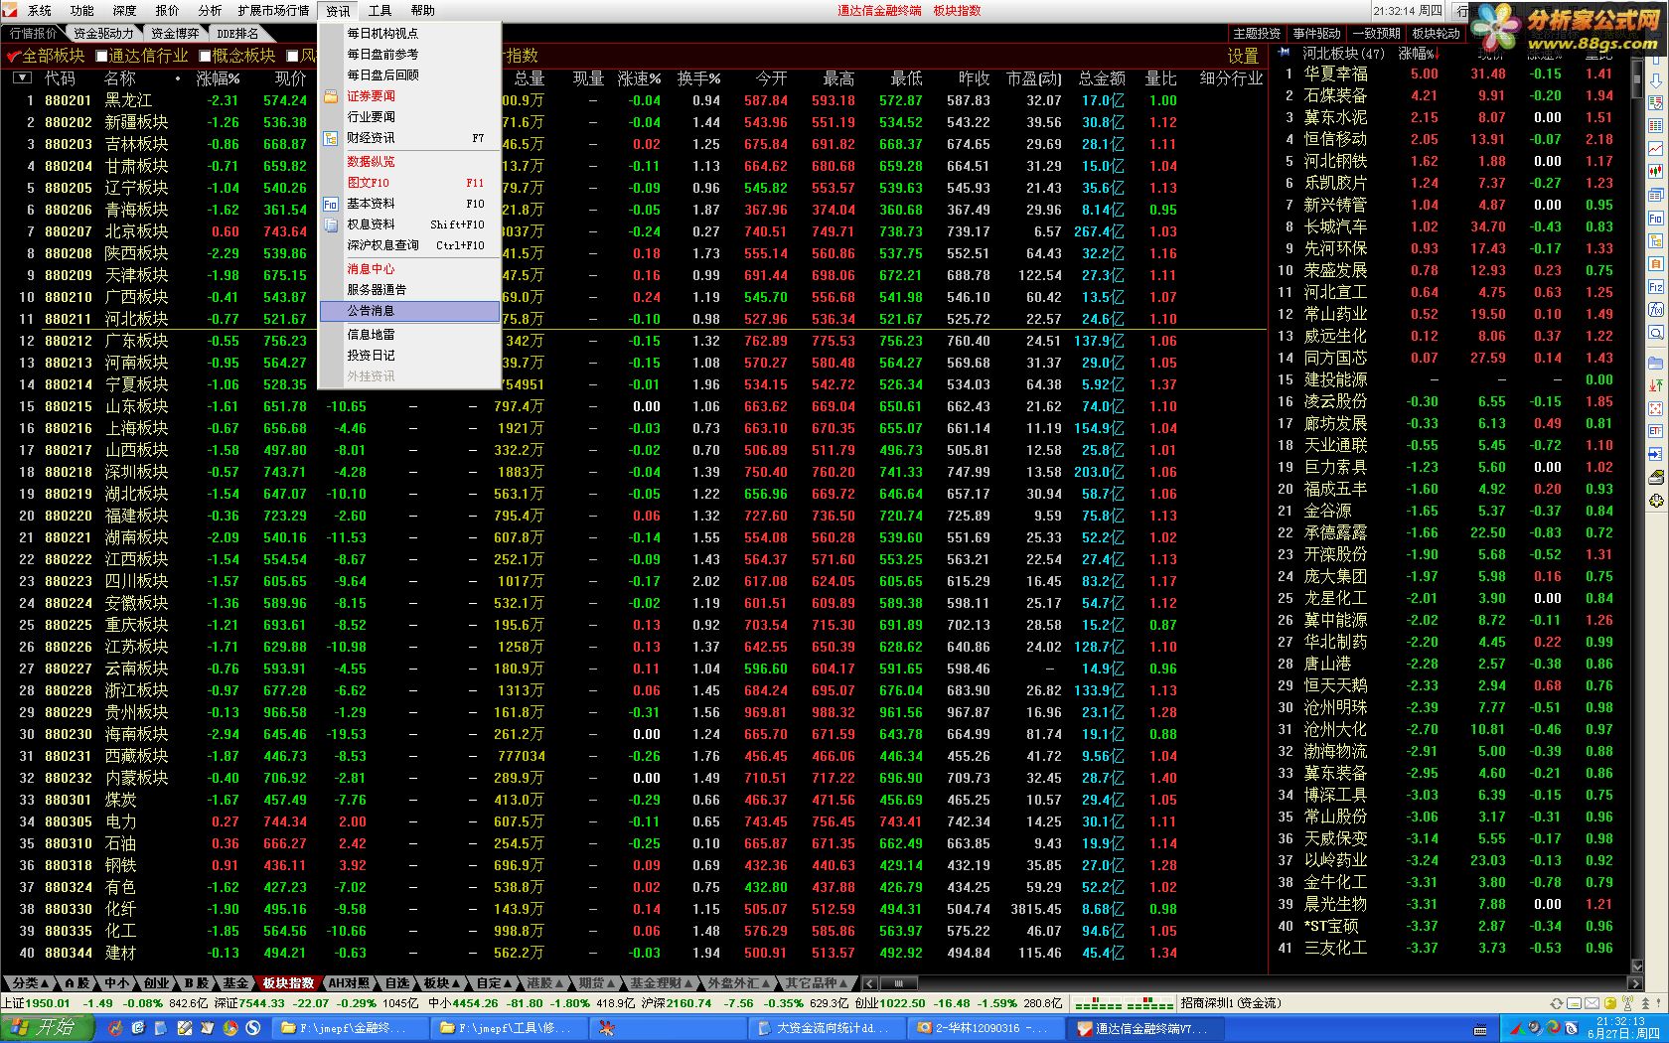Click the 市盈(动) column header
Viewport: 1669px width, 1043px height.
coord(1033,77)
